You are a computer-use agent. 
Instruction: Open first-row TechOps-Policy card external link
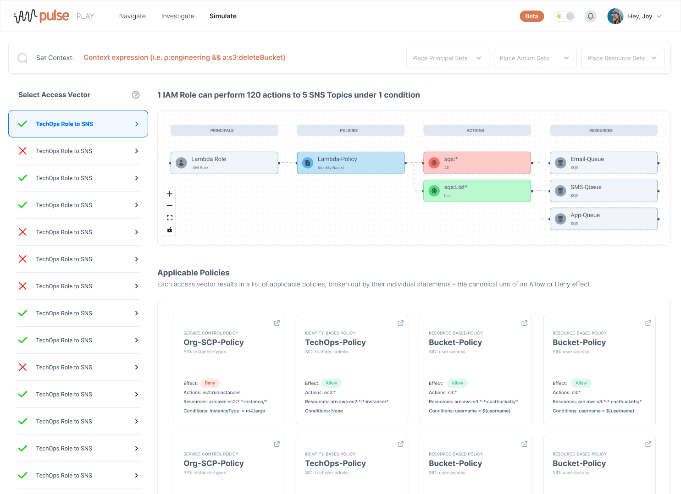point(400,323)
